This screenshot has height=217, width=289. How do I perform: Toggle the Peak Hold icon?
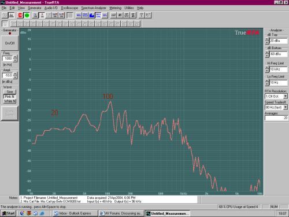click(x=86, y=15)
